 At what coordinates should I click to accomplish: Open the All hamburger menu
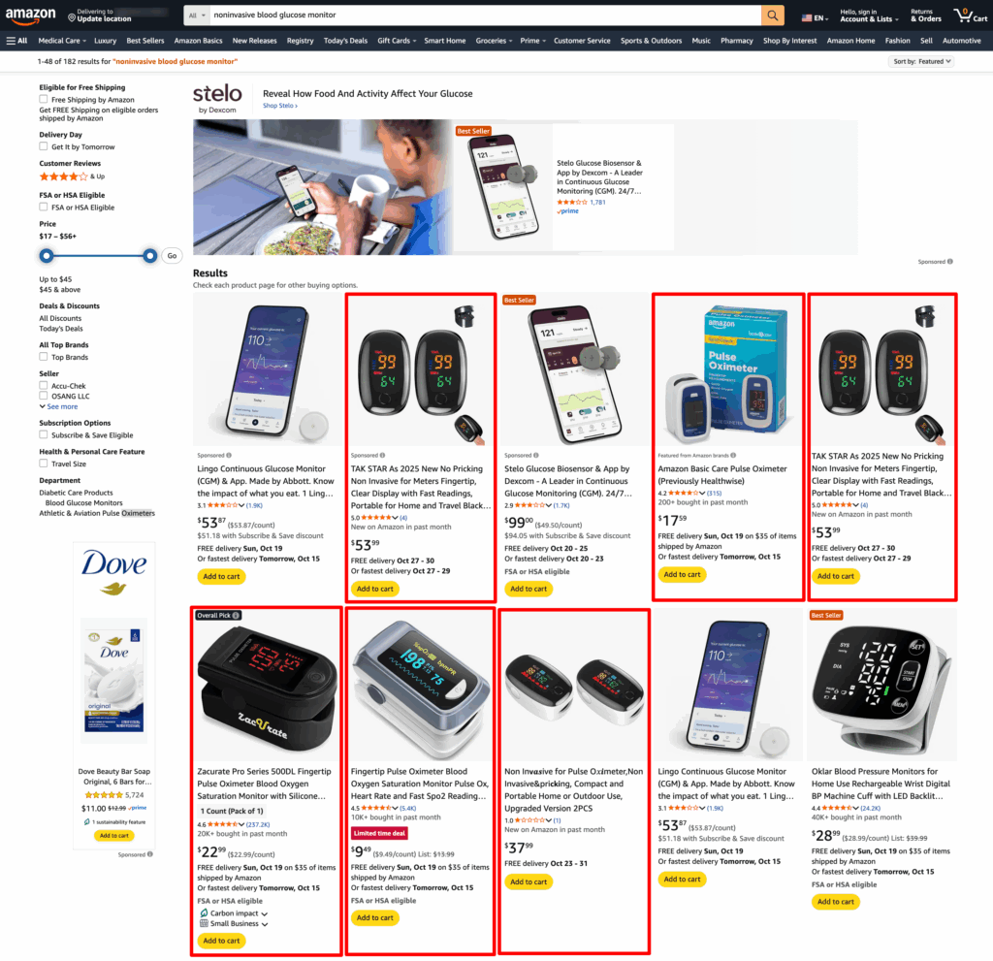[17, 41]
